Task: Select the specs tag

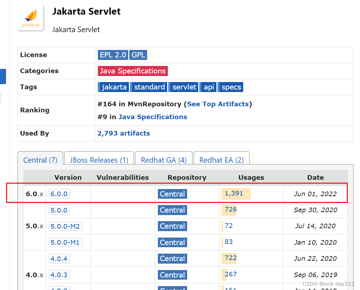Action: (x=230, y=87)
